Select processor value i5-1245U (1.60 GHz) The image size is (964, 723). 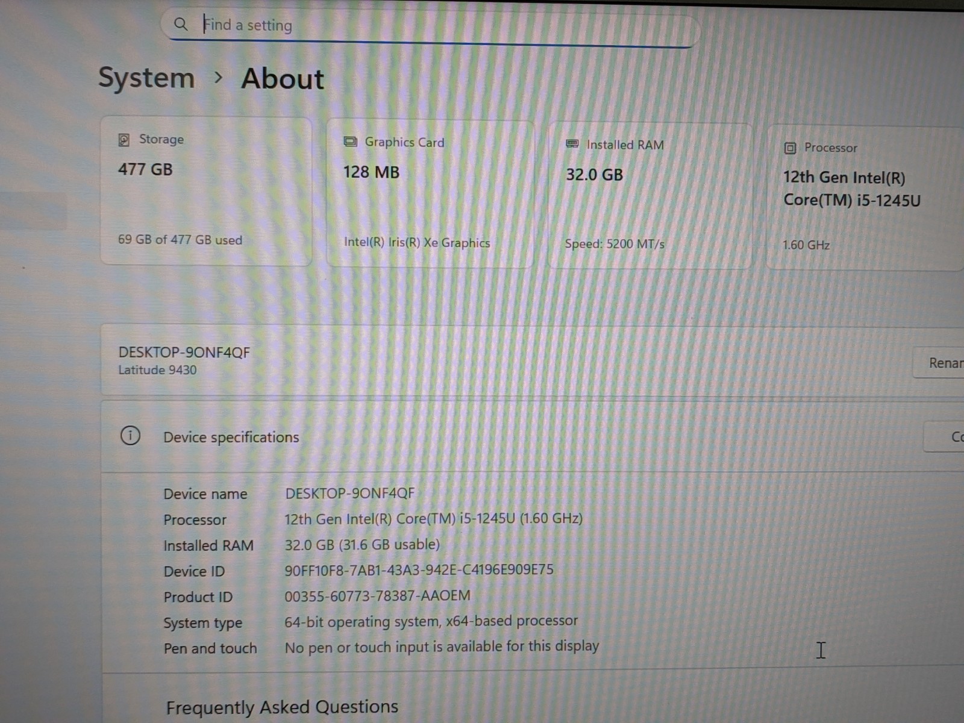click(433, 519)
